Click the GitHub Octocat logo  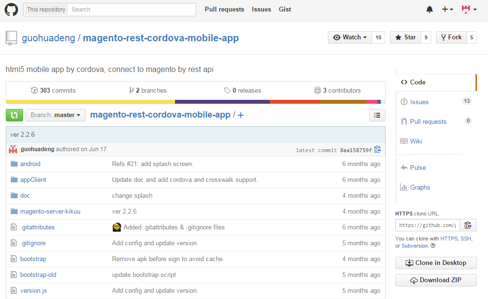(x=11, y=10)
